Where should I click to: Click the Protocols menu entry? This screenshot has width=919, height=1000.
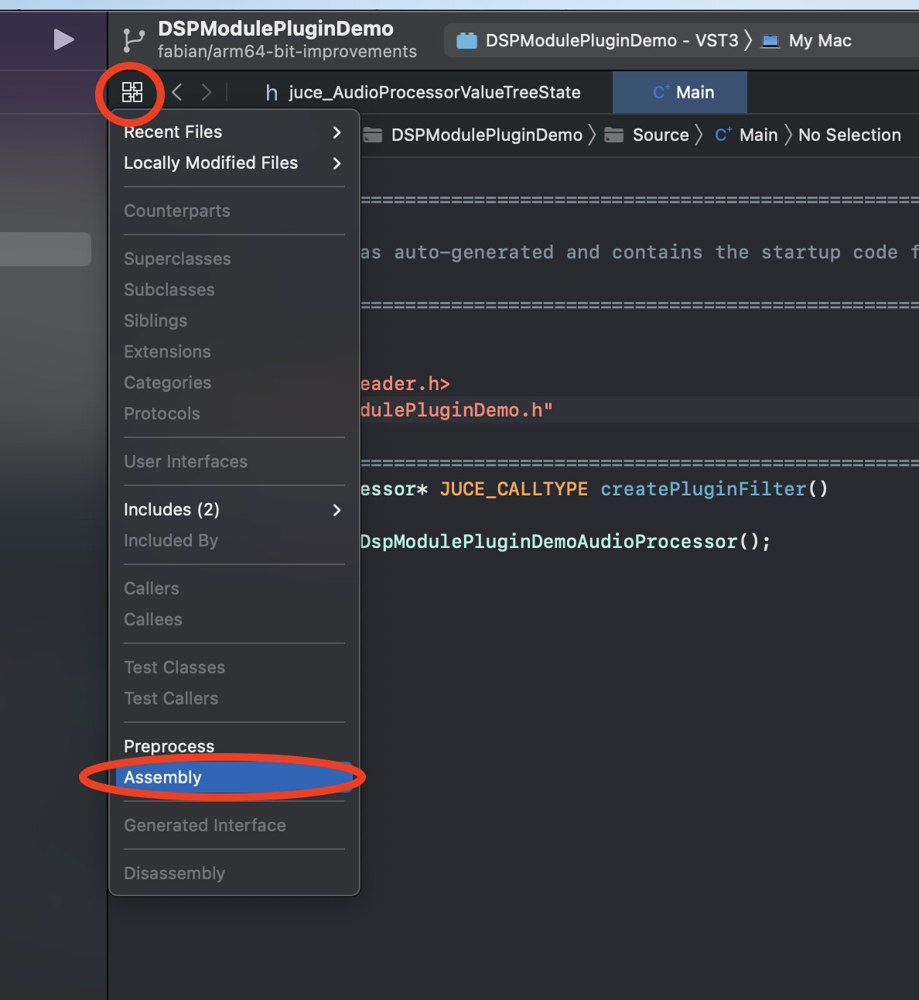234,414
